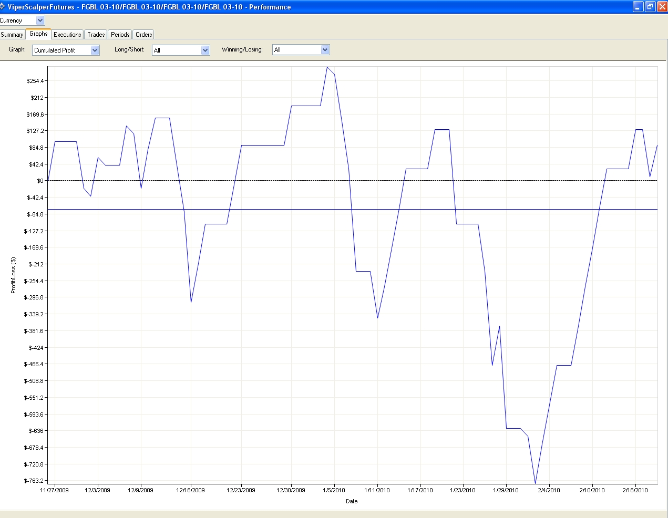Click the $0 y-axis label

click(40, 181)
